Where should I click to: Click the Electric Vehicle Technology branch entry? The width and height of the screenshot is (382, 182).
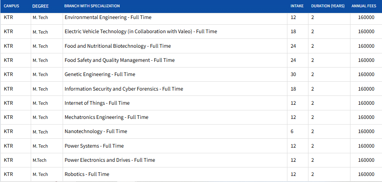tap(141, 32)
